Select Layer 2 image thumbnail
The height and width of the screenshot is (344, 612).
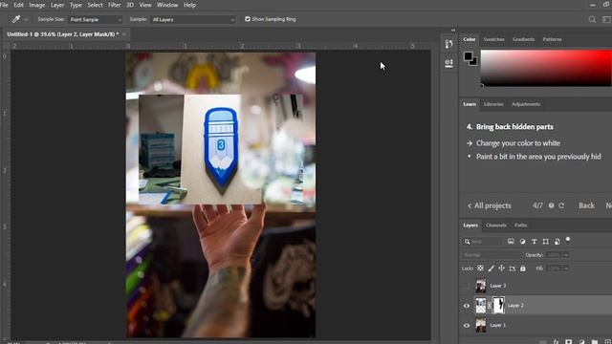480,306
